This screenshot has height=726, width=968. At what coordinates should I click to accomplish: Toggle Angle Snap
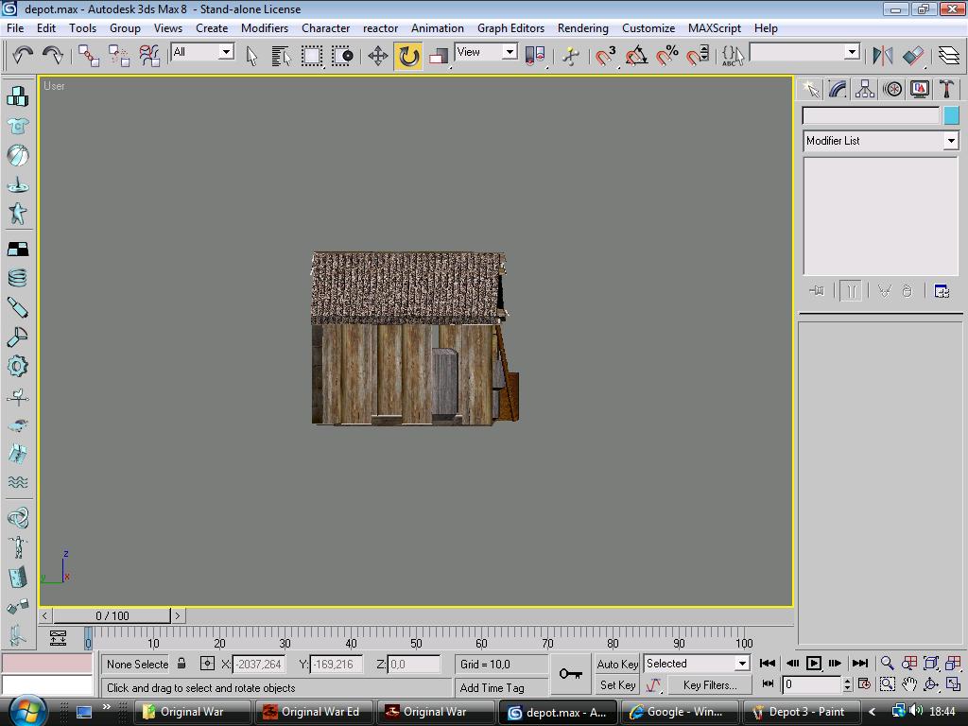[636, 56]
